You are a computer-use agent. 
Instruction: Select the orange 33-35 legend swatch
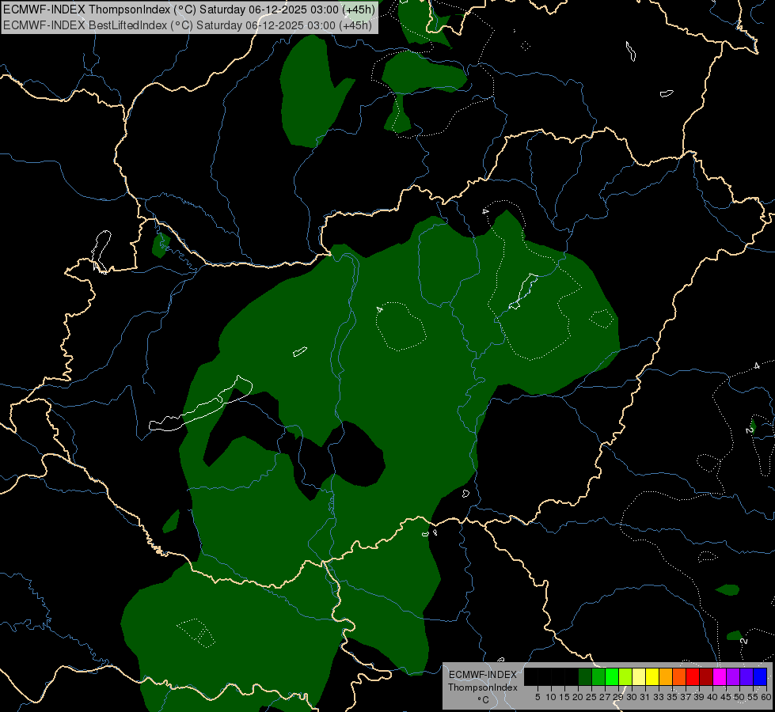(x=666, y=676)
